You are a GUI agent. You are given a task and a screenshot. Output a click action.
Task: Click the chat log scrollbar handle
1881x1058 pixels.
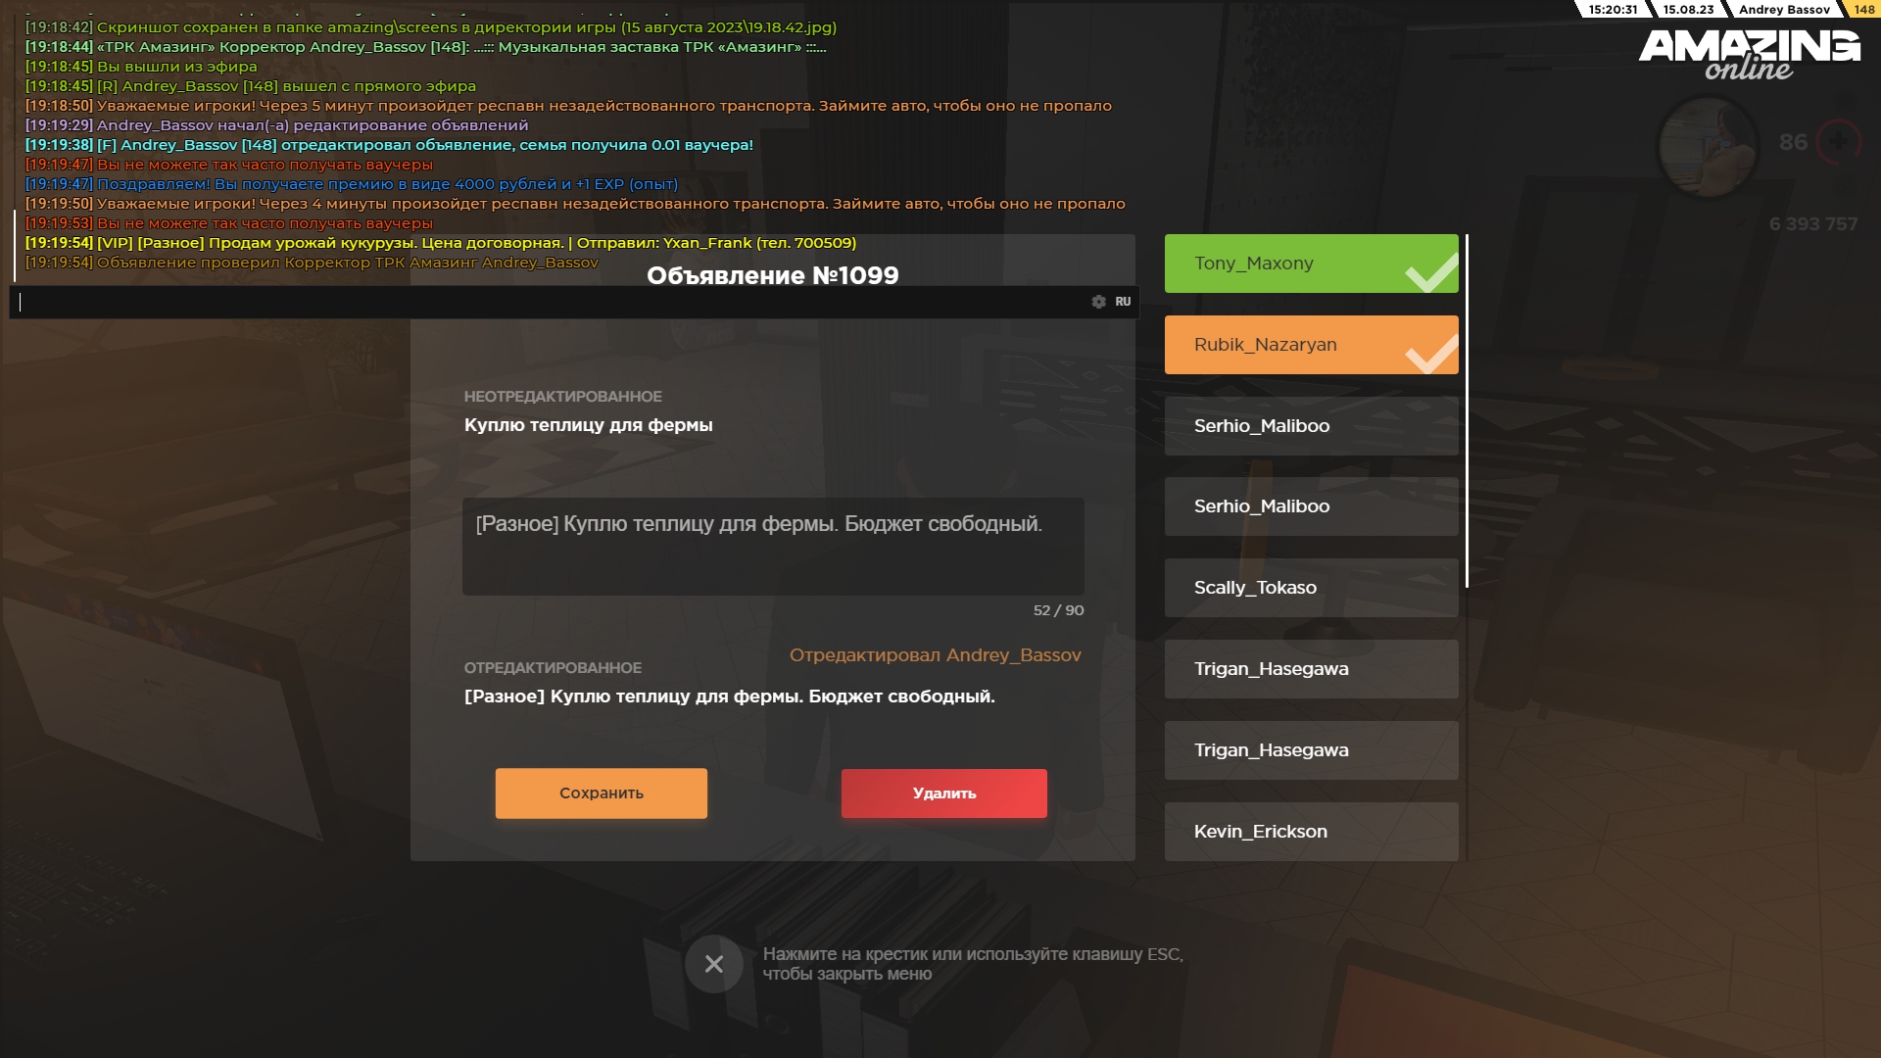coord(15,245)
